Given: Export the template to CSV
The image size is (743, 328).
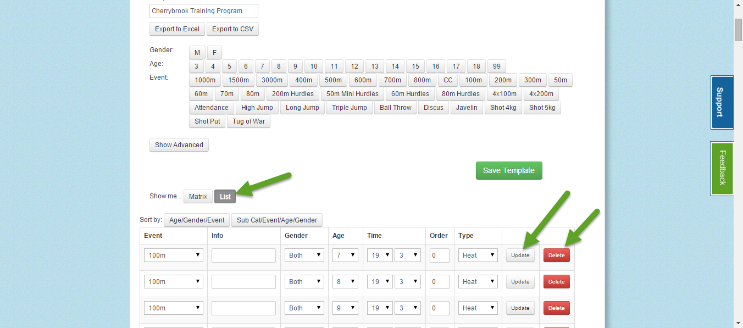Looking at the screenshot, I should [232, 29].
